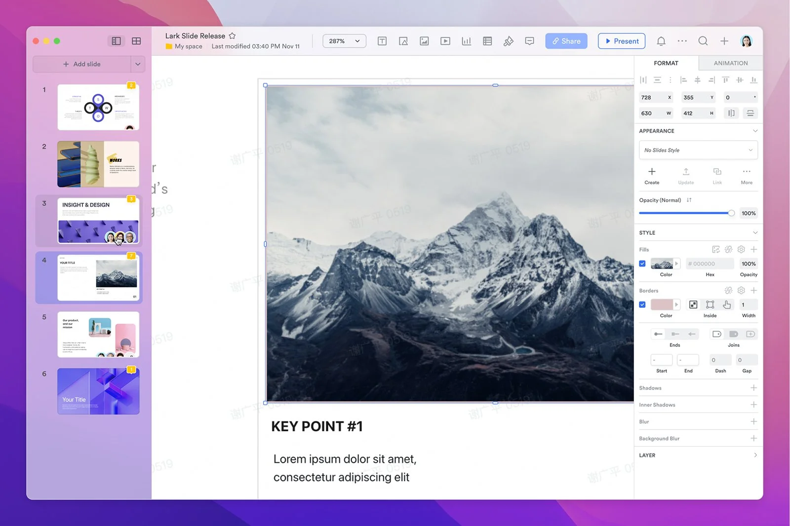Select the format painter icon
Screen dimensions: 790x526
click(x=509, y=41)
